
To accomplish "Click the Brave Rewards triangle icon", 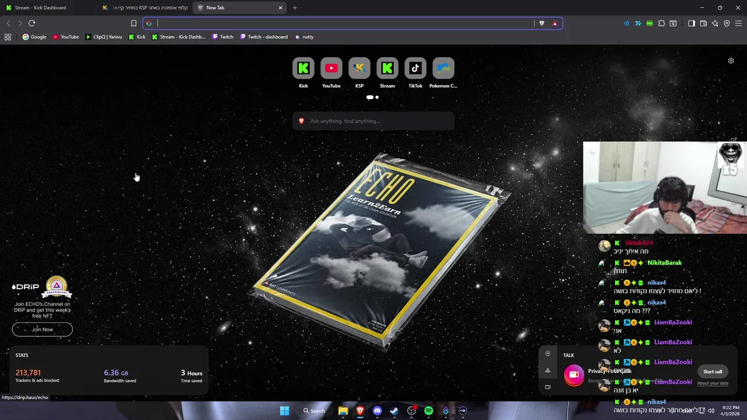I will [554, 23].
